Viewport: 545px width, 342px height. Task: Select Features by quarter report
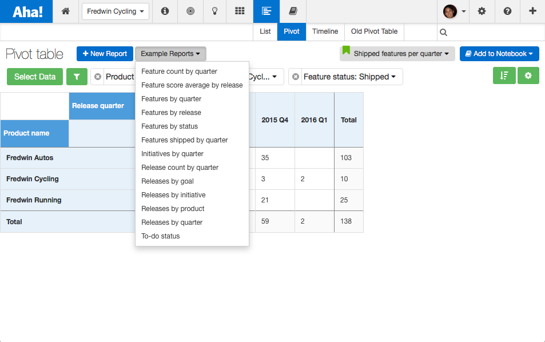click(x=192, y=99)
